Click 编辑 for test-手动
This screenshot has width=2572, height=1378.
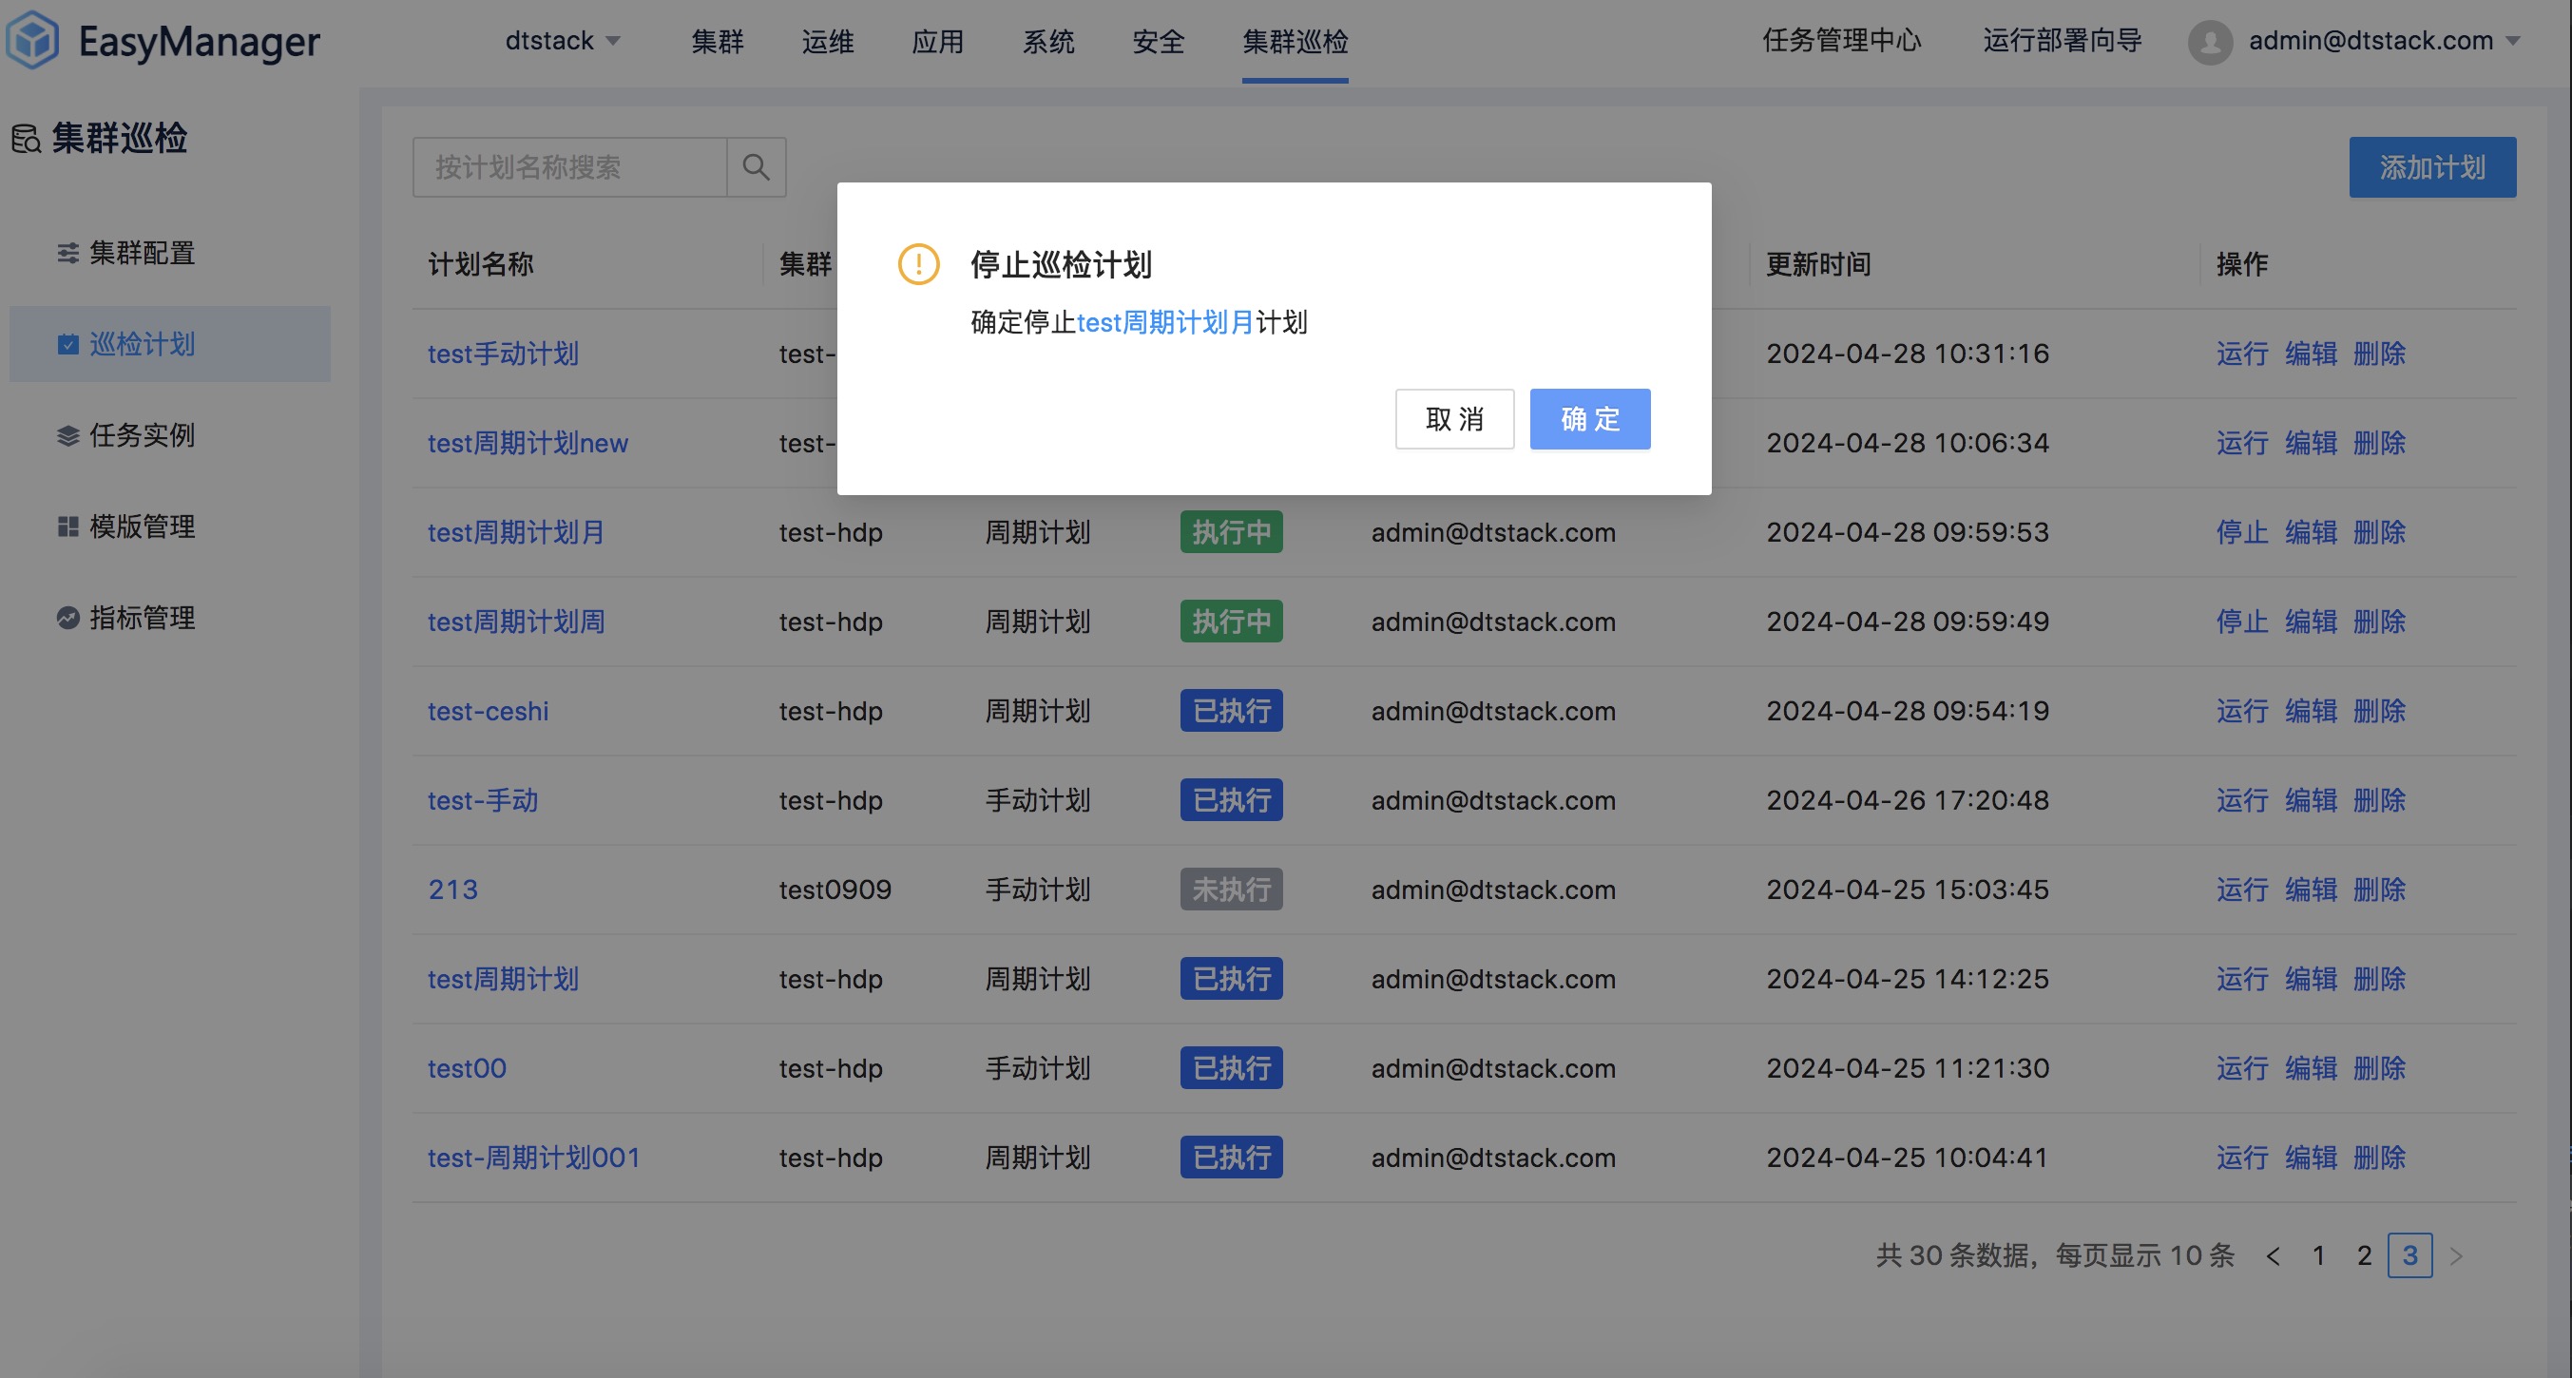coord(2311,800)
